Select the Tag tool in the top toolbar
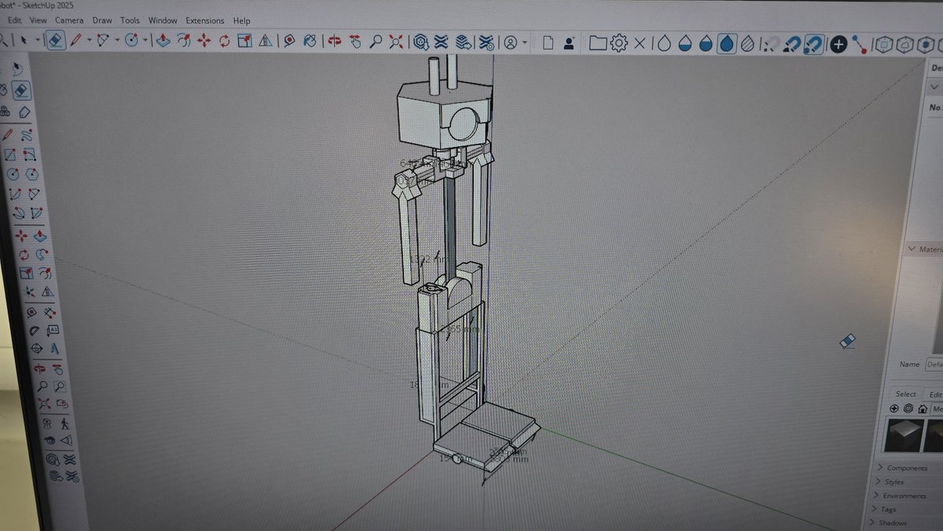Image resolution: width=943 pixels, height=531 pixels. point(289,40)
